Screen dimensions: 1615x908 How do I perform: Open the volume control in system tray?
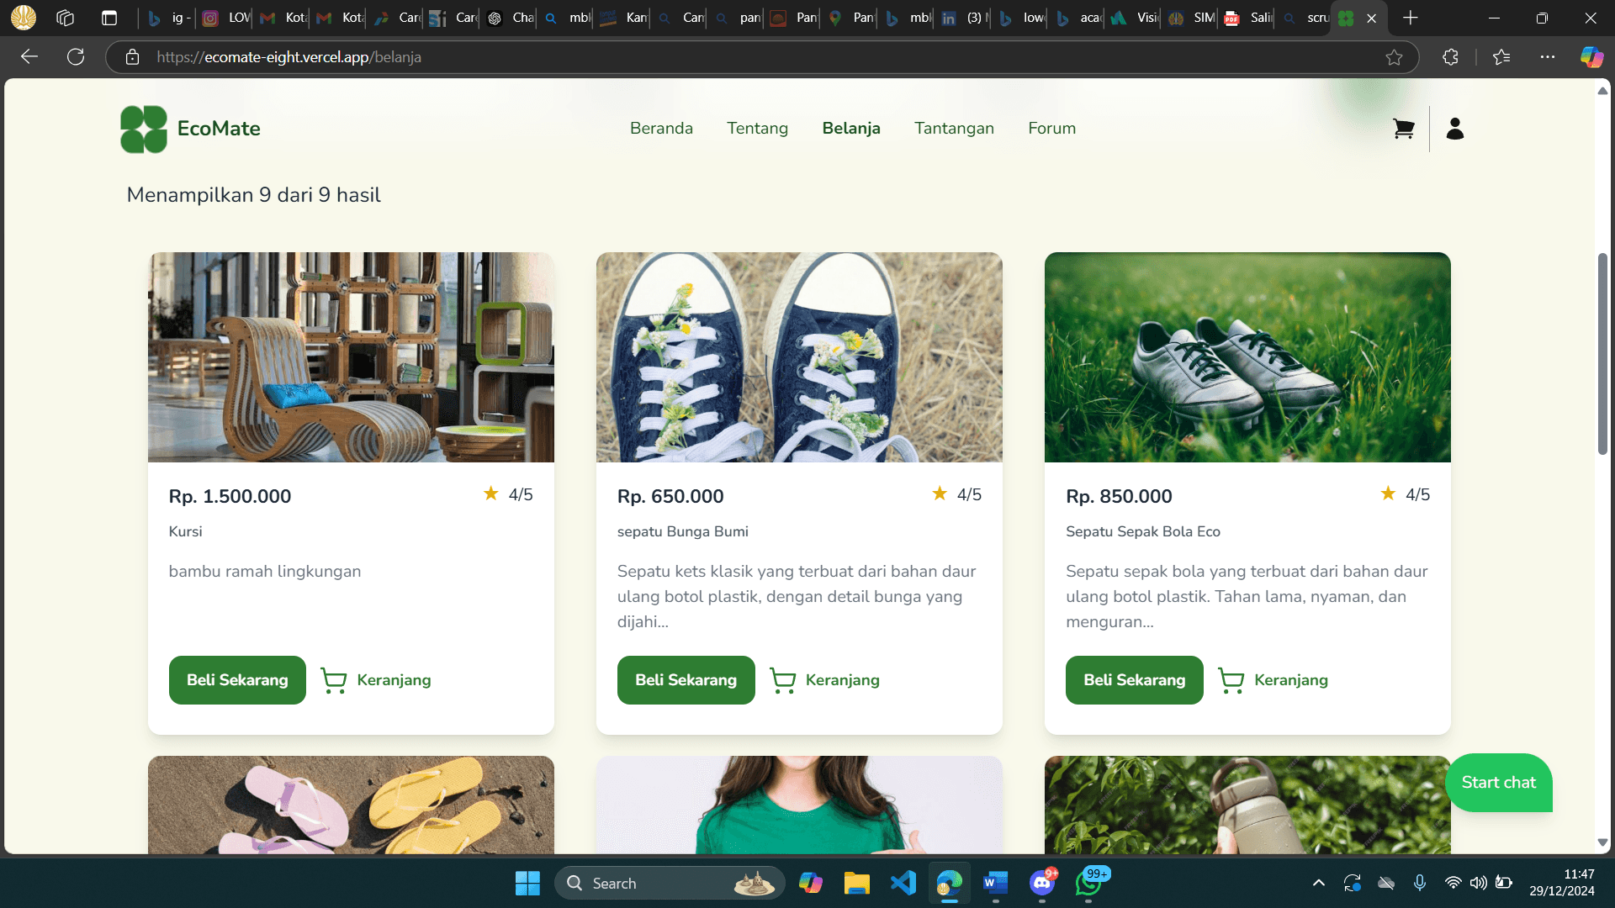point(1478,883)
